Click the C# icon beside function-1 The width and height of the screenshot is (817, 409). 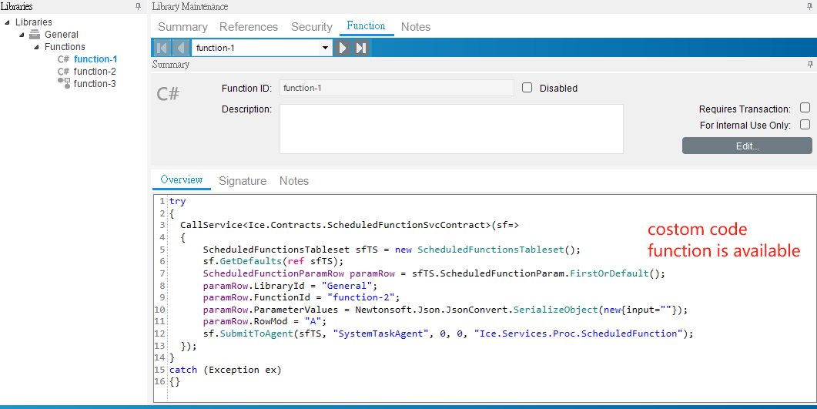63,59
